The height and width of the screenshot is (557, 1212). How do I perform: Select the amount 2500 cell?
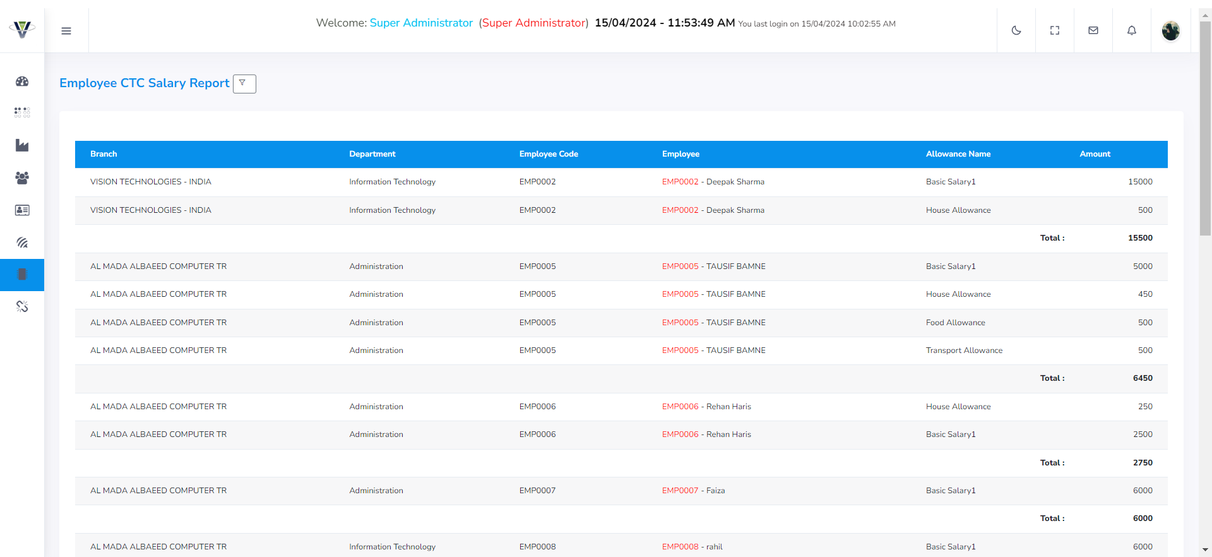[1143, 434]
